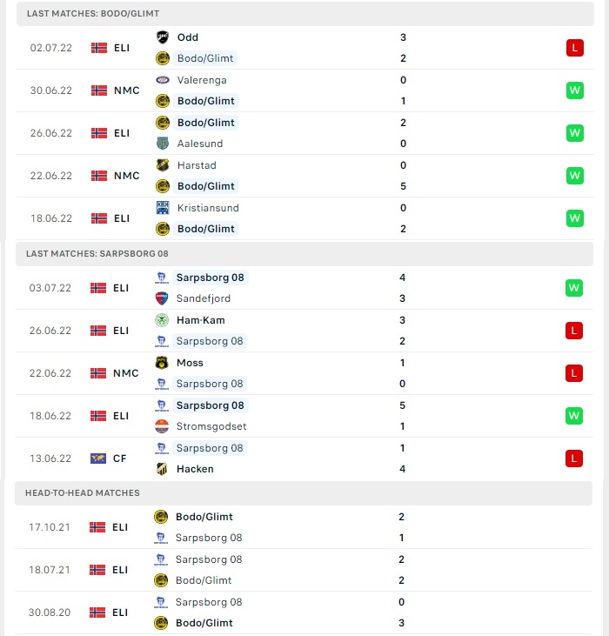This screenshot has width=609, height=636.
Task: Select the L result badge for Hacken match
Action: tap(573, 459)
